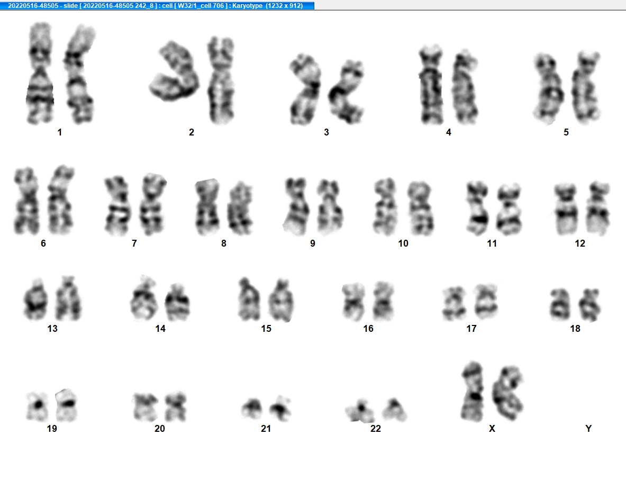
Task: Select the left chromosome of pair 18
Action: (x=560, y=305)
